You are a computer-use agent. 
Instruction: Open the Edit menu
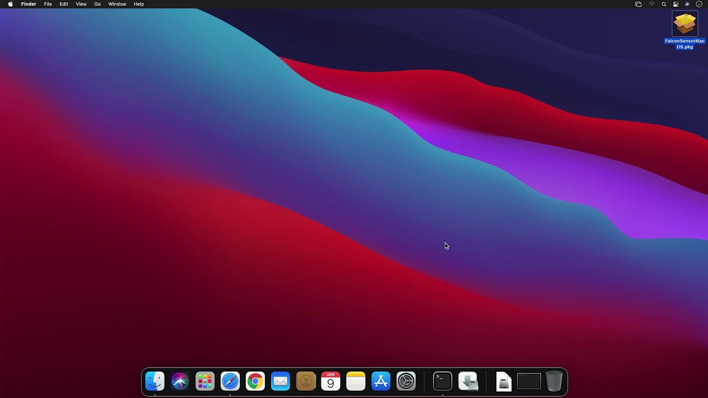coord(64,4)
